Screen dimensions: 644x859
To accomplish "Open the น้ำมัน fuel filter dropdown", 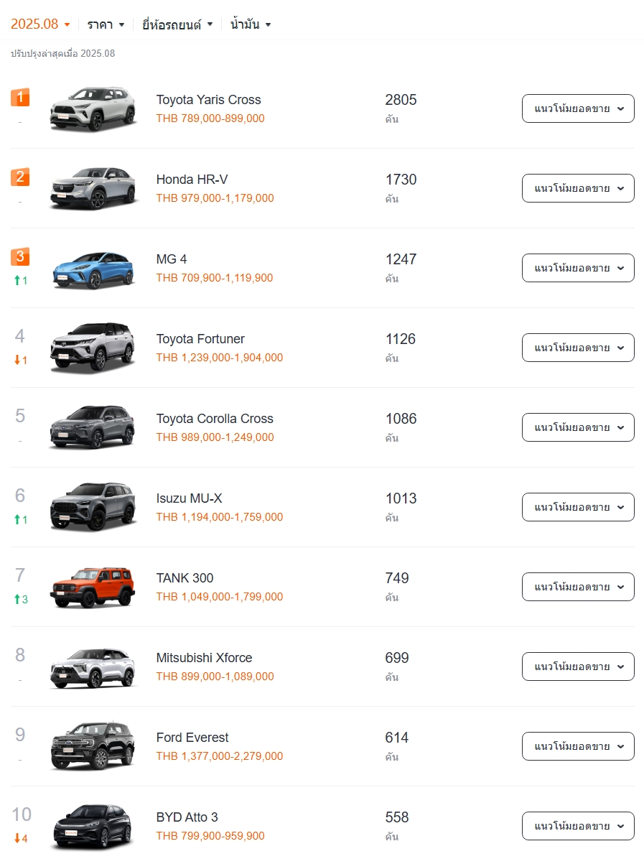I will [251, 24].
